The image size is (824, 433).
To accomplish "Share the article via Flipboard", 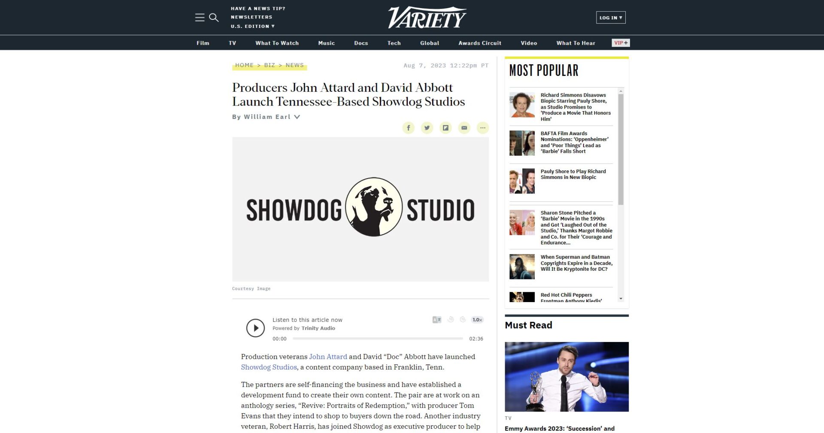I will click(445, 127).
